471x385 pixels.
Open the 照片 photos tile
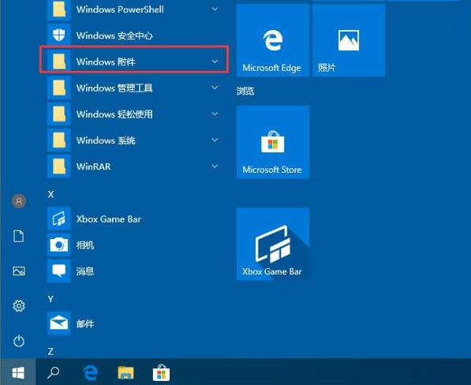pos(349,40)
